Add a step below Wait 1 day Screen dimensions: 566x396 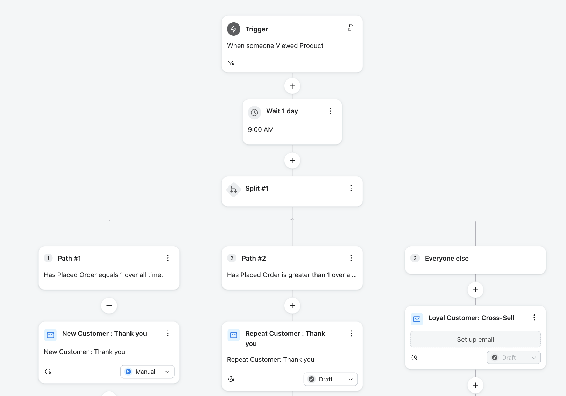[x=292, y=160]
